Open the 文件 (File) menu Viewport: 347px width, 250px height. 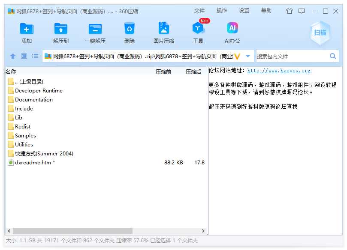tap(199, 11)
